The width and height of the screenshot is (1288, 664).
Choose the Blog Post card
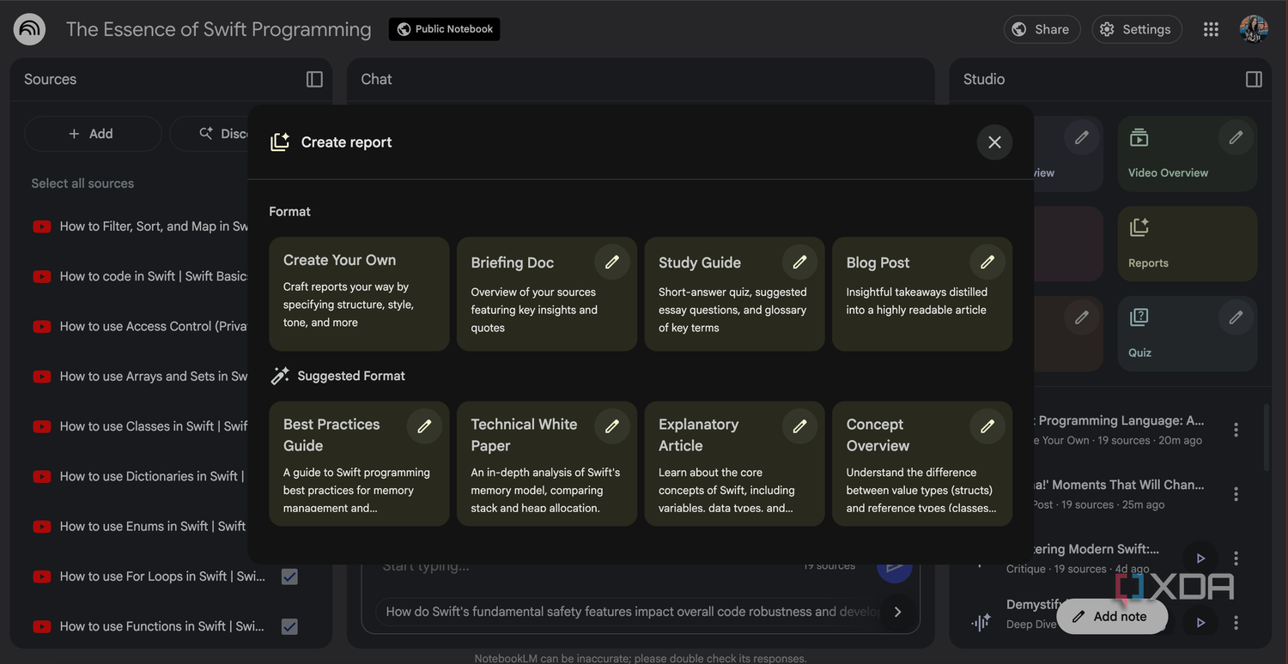click(922, 294)
